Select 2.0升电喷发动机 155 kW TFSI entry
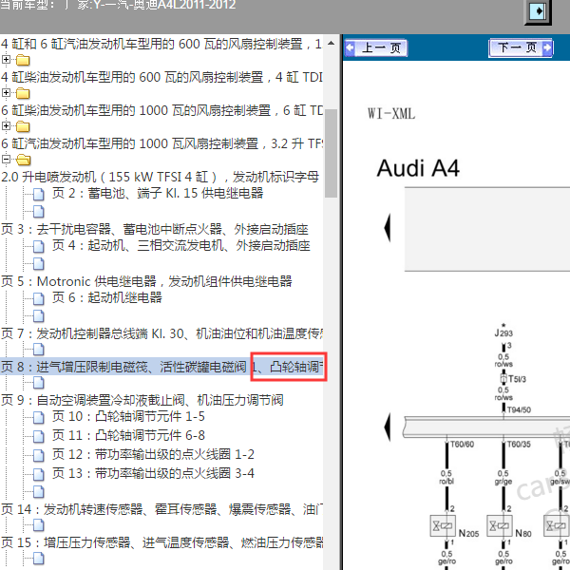This screenshot has width=570, height=570. (160, 177)
